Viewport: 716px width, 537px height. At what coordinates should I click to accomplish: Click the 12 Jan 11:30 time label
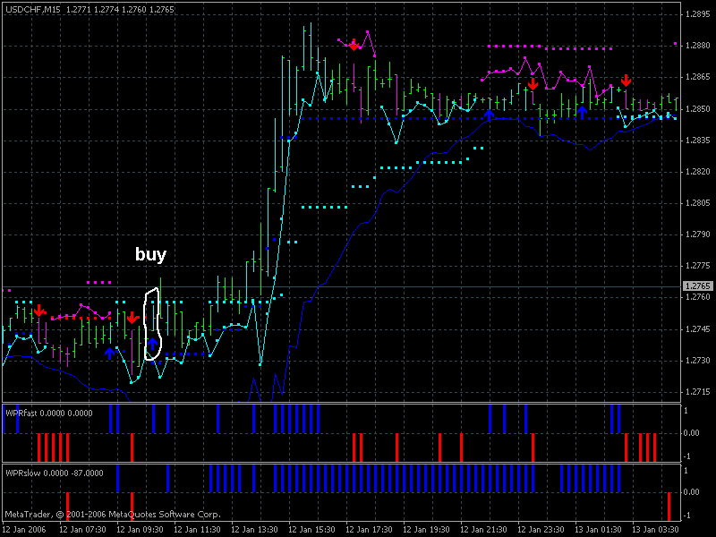pos(197,530)
